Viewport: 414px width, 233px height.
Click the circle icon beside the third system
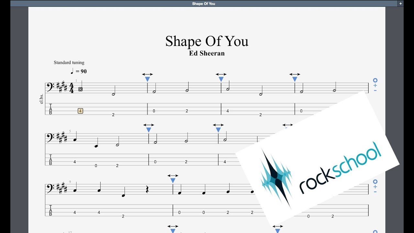click(x=375, y=182)
